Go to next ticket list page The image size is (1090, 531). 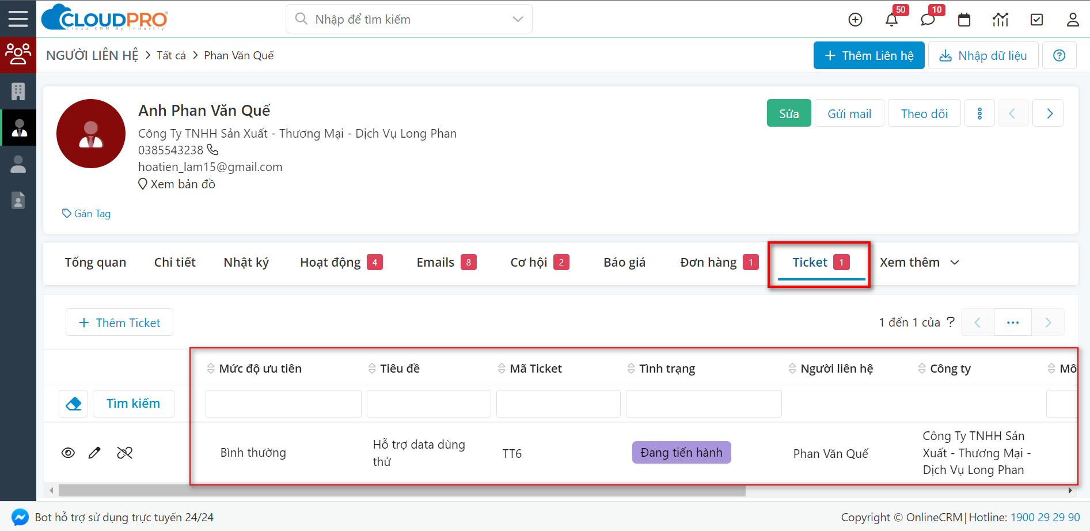point(1048,323)
